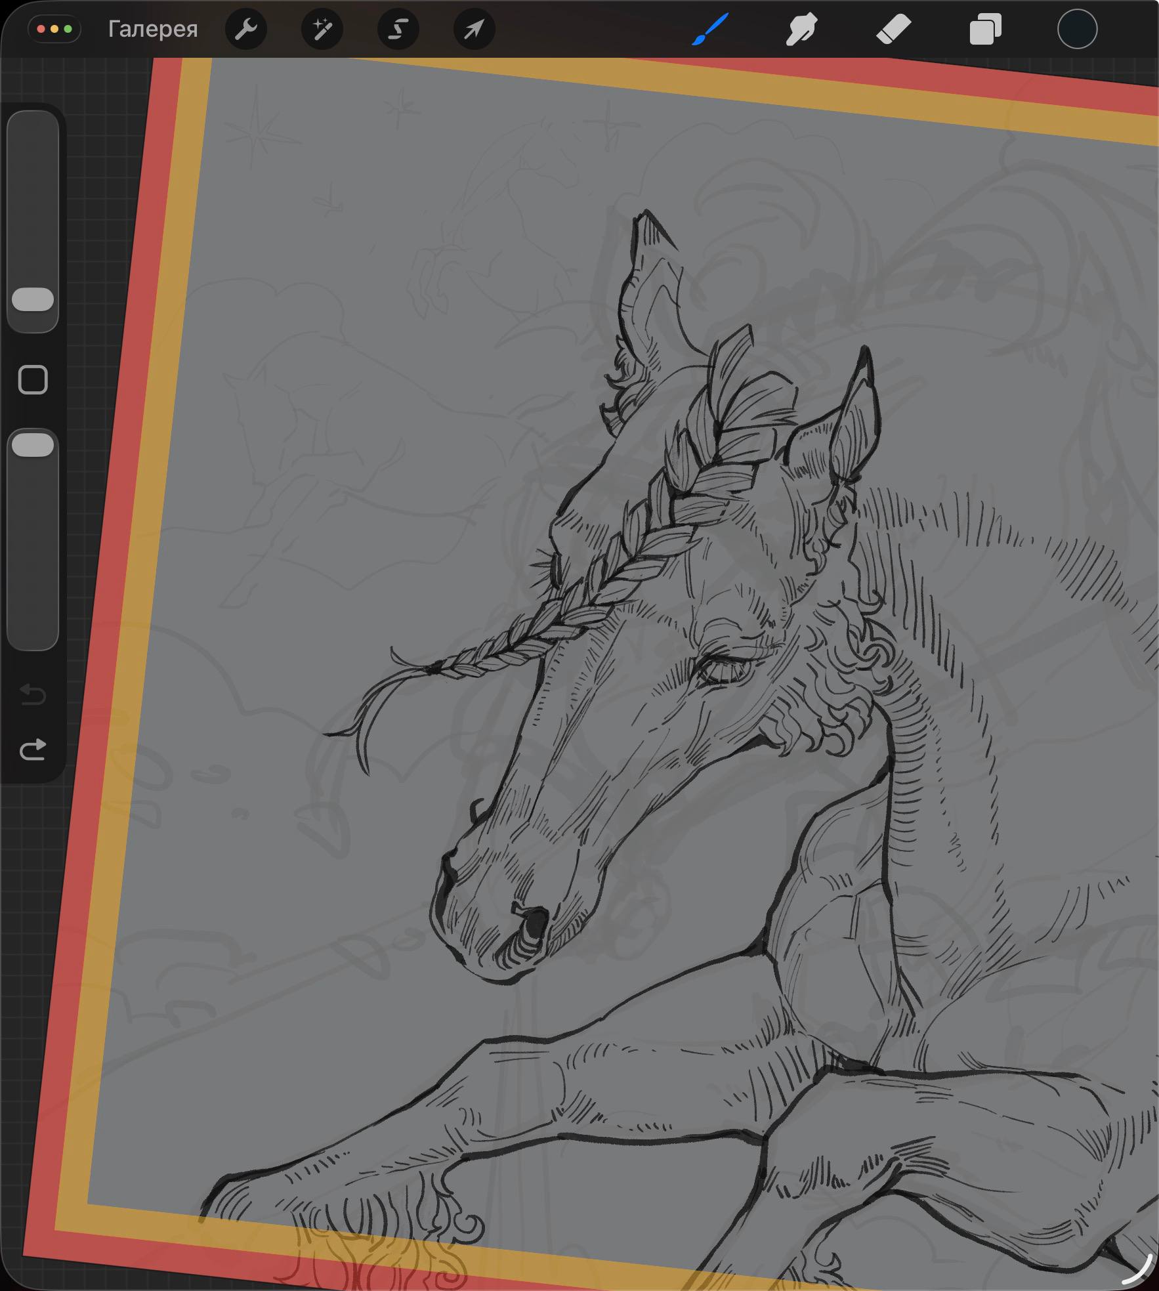This screenshot has width=1159, height=1291.
Task: Undo the last stroke
Action: [33, 694]
